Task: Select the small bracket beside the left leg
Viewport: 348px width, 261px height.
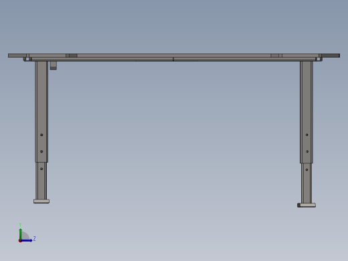Action: (x=54, y=66)
